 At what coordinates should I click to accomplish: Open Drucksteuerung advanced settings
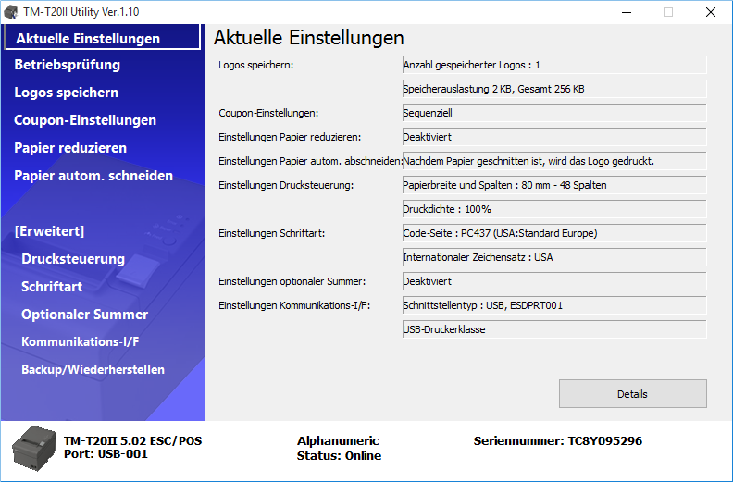(73, 259)
